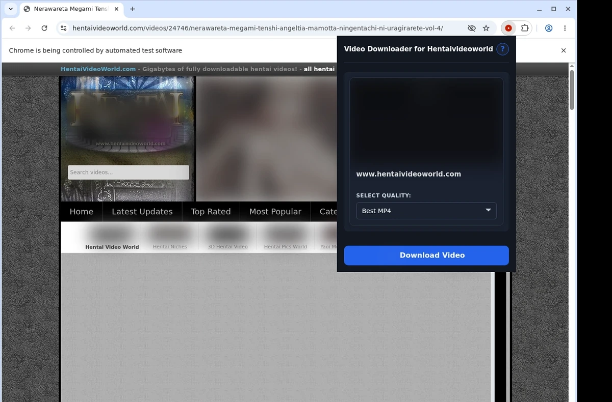Image resolution: width=612 pixels, height=402 pixels.
Task: Click the Video Downloader popup title text
Action: click(418, 49)
